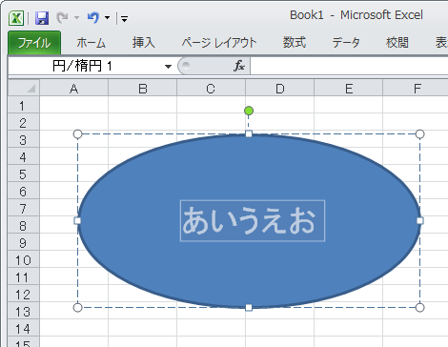Undo the last action
448x347 pixels.
pos(93,18)
